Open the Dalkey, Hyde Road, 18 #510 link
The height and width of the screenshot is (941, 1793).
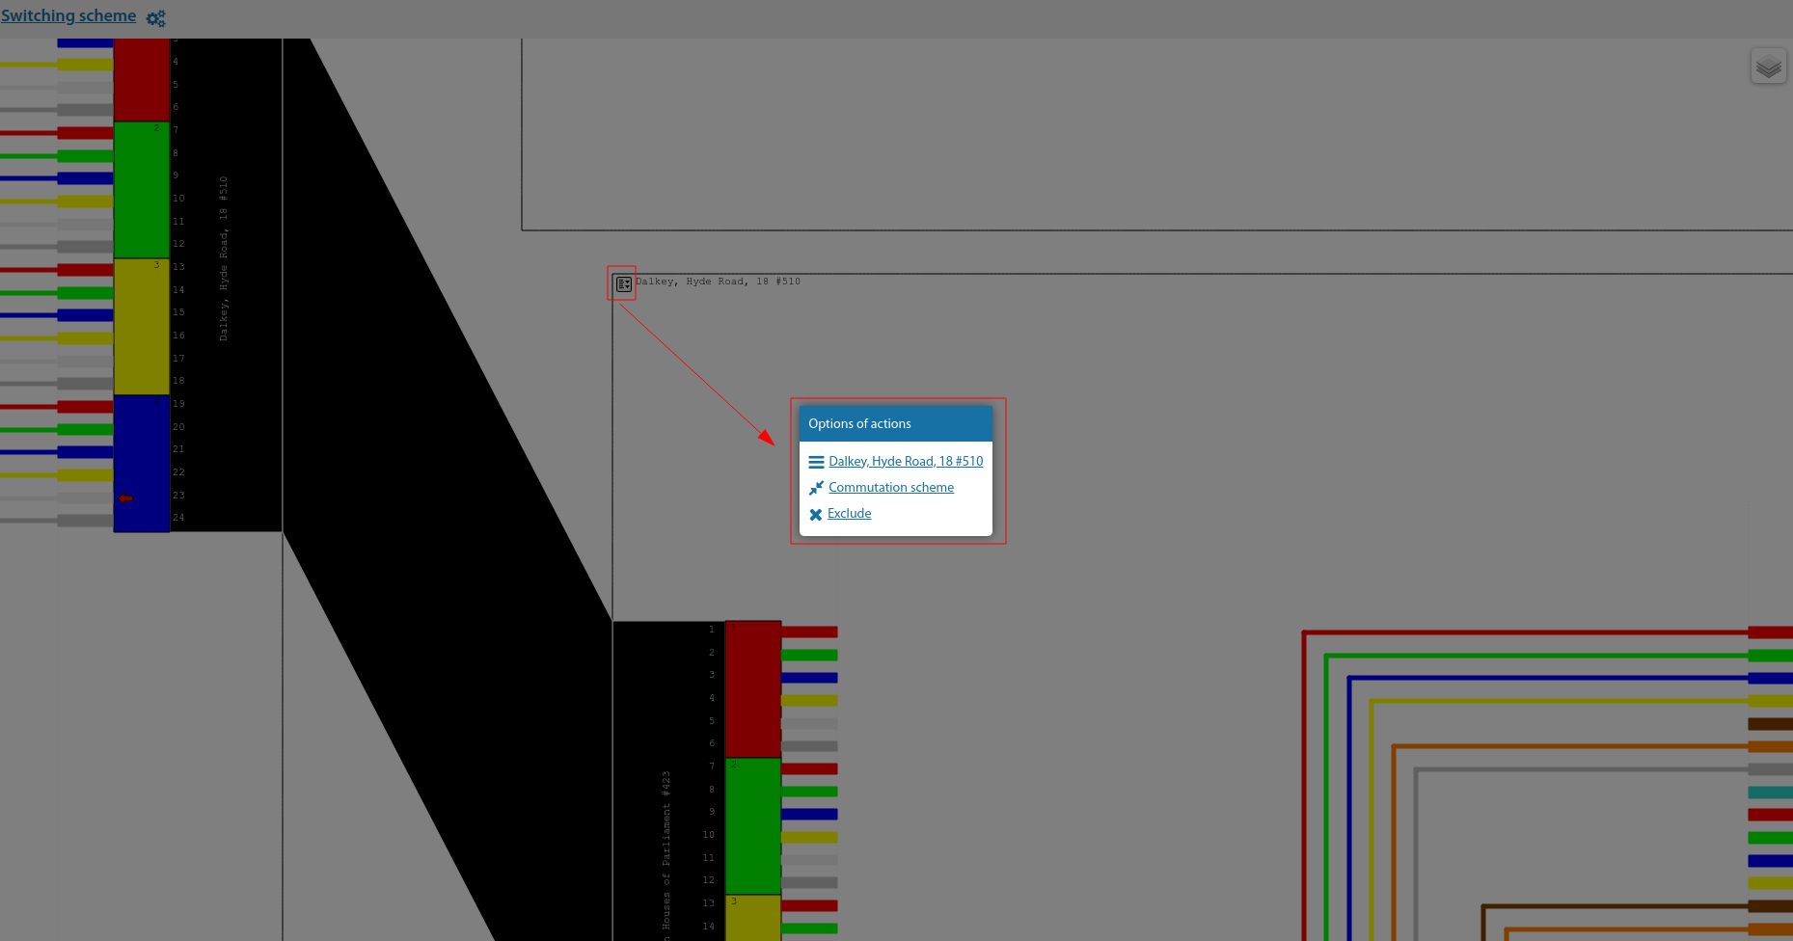(905, 462)
